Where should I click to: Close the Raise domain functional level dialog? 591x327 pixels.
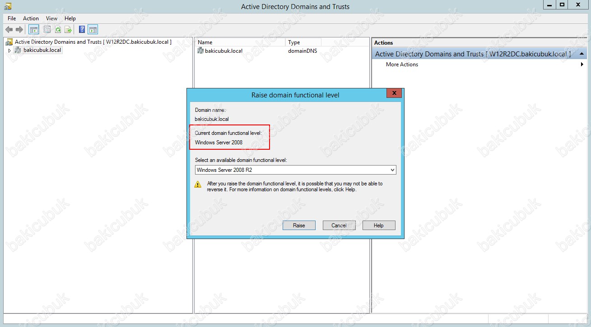[394, 93]
